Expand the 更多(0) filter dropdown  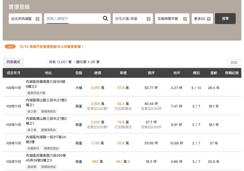click(x=202, y=19)
